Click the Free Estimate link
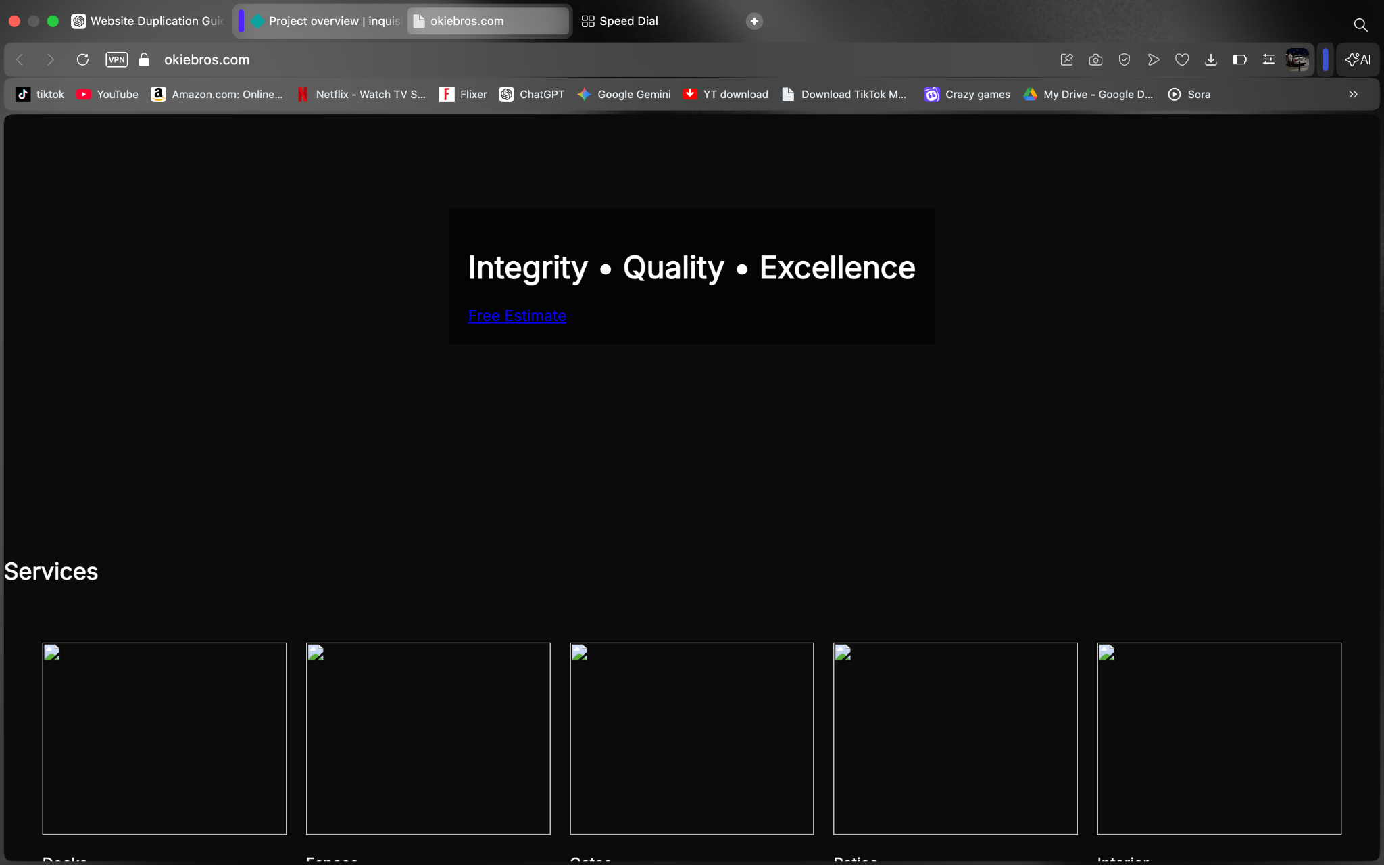Viewport: 1384px width, 865px height. click(517, 316)
